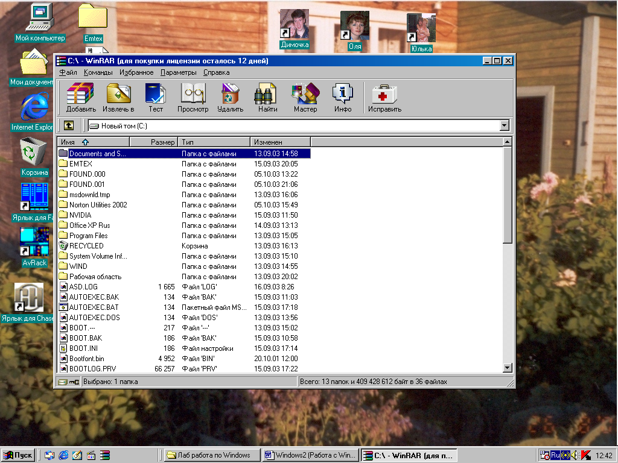Image resolution: width=618 pixels, height=463 pixels.
Task: Select the NVIDIA folder row
Action: click(184, 215)
